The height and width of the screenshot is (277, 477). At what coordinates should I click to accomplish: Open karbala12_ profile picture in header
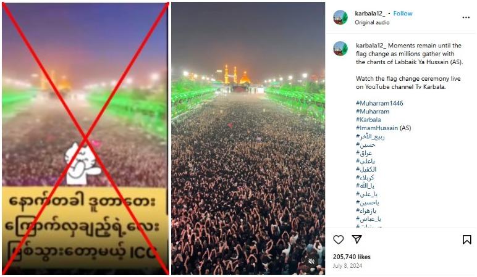pyautogui.click(x=340, y=17)
